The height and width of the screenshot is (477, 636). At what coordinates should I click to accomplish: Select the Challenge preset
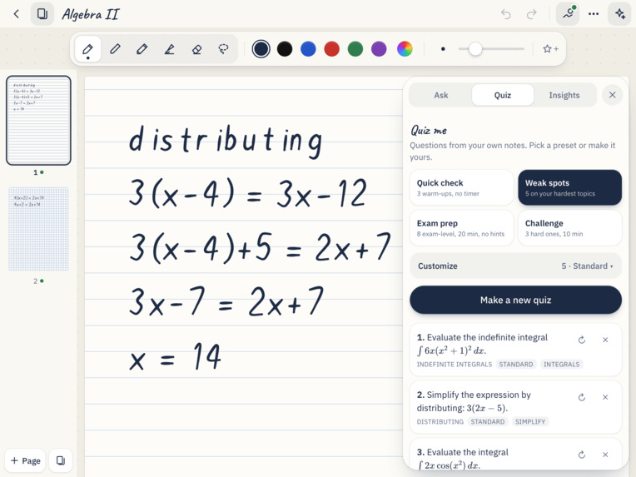tap(569, 228)
